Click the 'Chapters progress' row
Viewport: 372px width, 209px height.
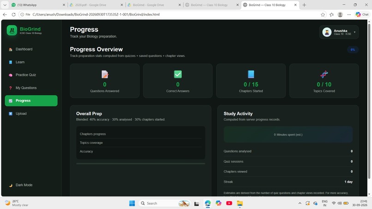coord(140,134)
